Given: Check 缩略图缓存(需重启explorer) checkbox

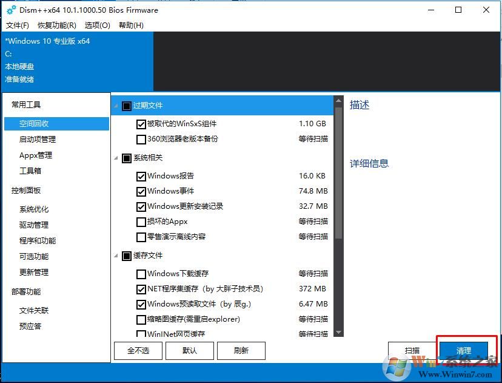Looking at the screenshot, I should 141,319.
